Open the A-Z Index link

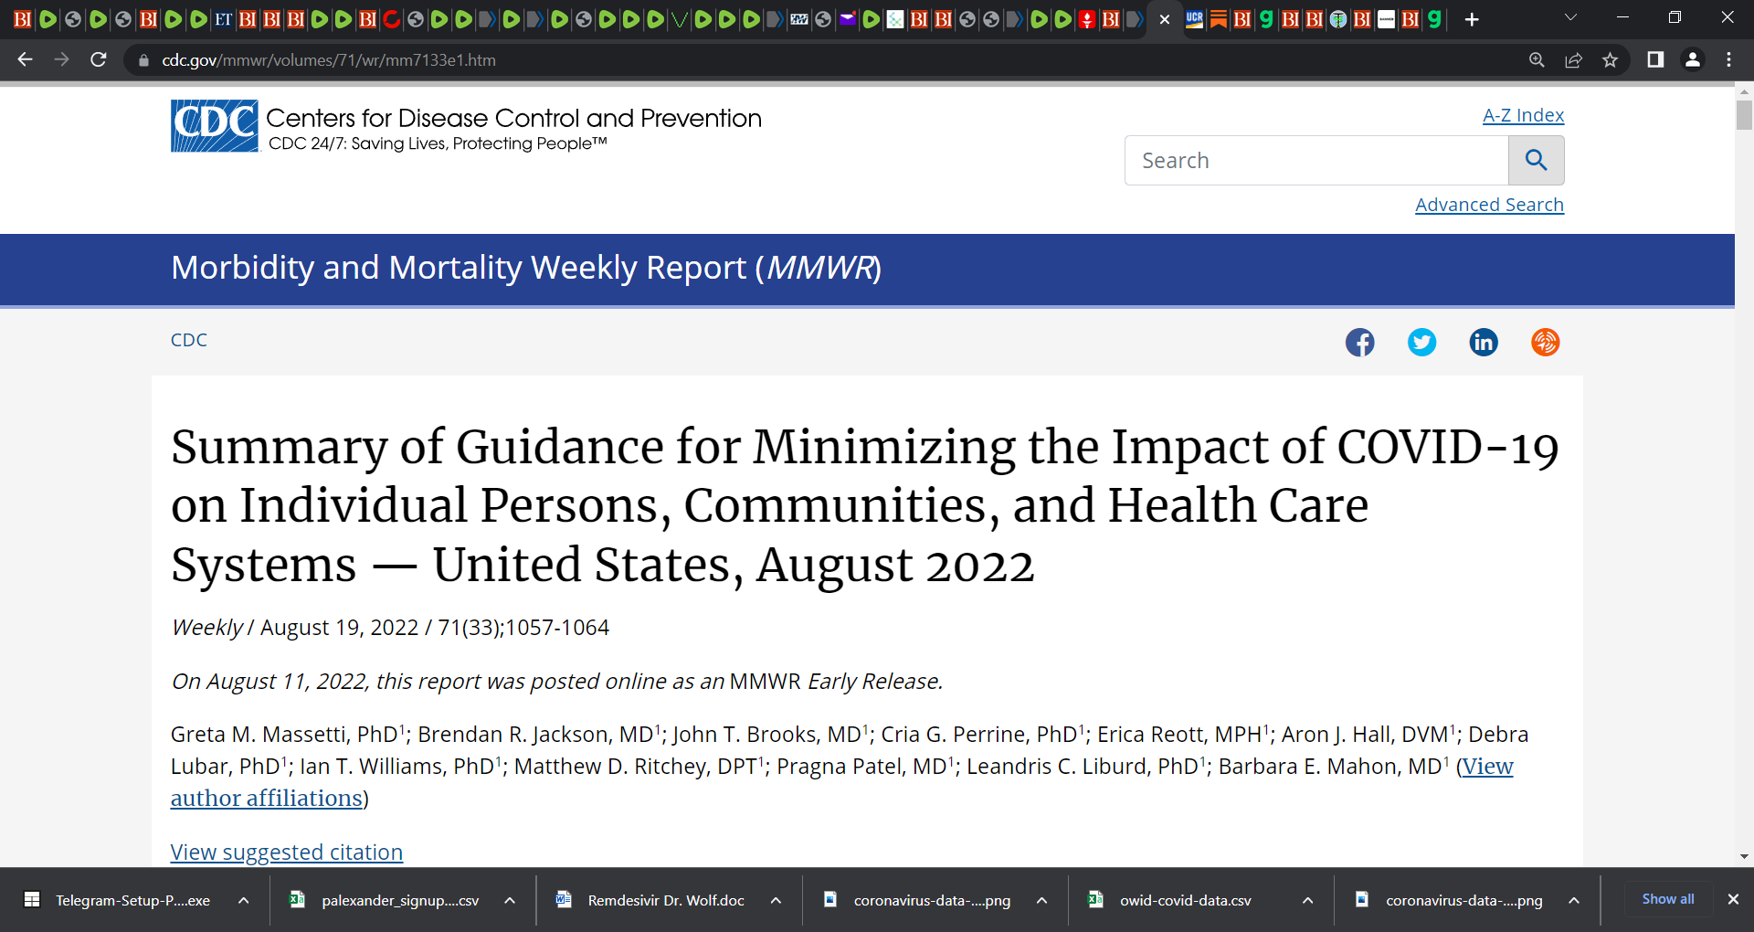coord(1523,115)
